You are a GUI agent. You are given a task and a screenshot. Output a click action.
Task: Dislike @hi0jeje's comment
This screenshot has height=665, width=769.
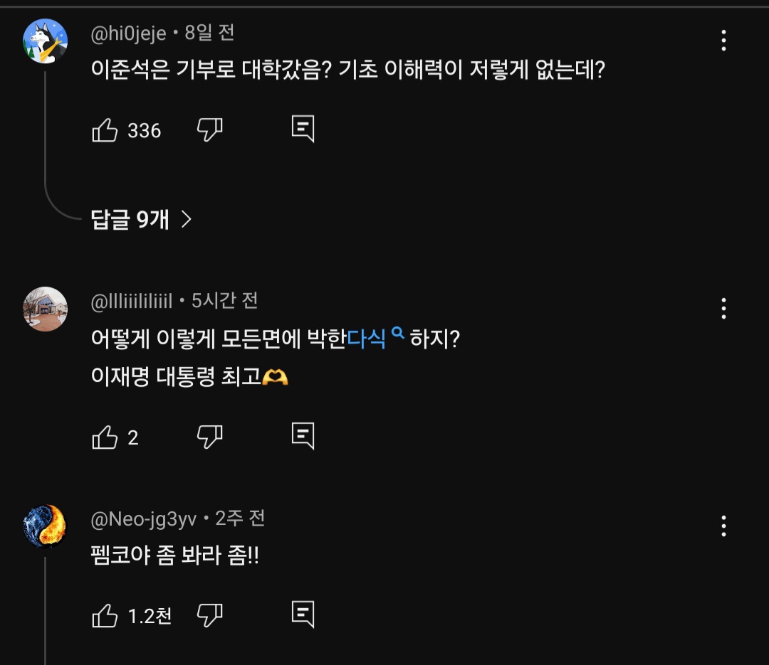(209, 130)
